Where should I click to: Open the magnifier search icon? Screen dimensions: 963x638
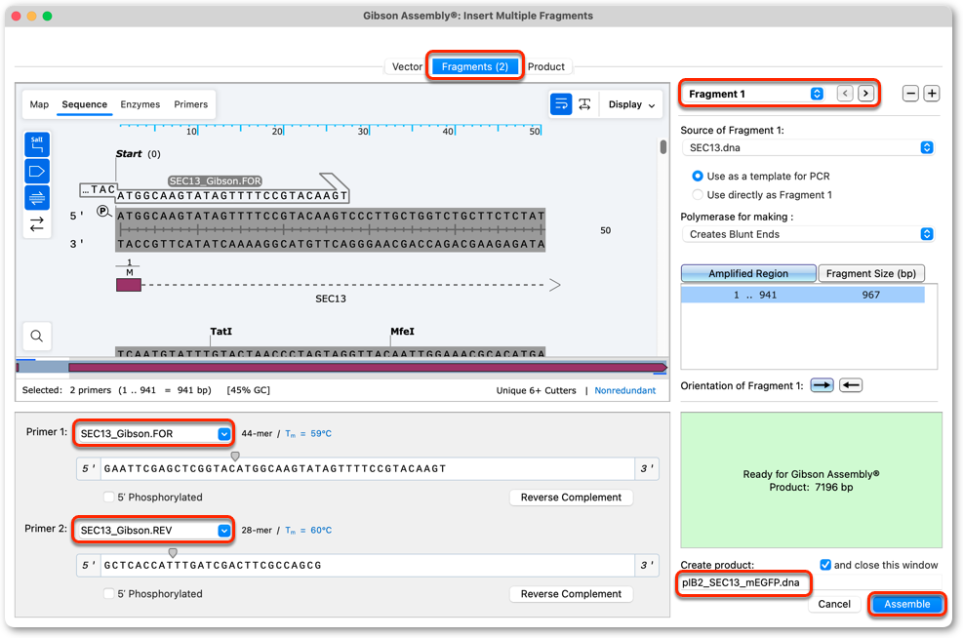(x=37, y=336)
